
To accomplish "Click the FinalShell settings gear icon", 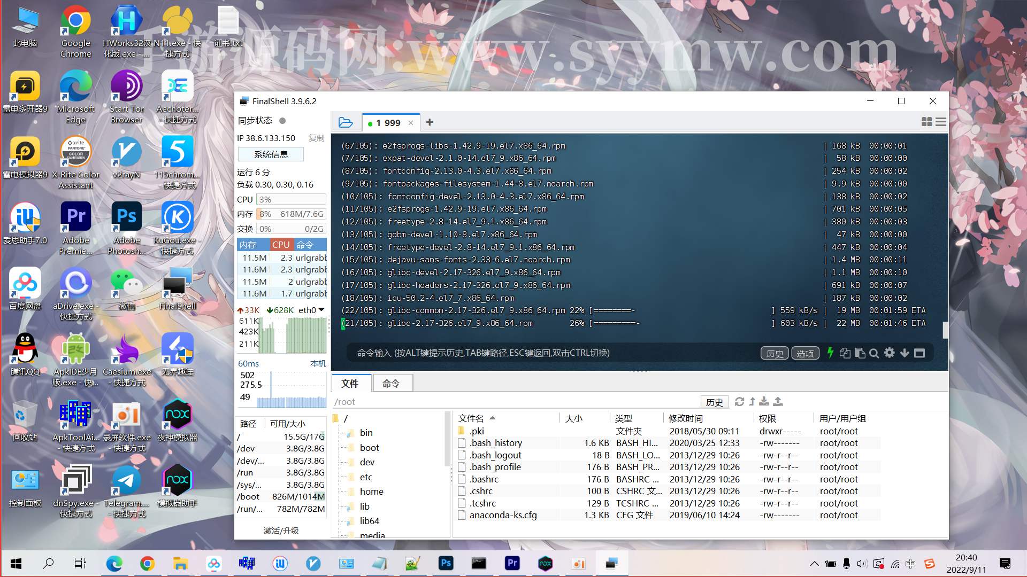I will pos(890,353).
